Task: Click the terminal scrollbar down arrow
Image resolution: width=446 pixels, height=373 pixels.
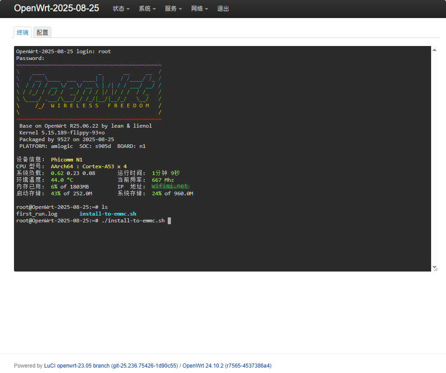Action: [434, 267]
